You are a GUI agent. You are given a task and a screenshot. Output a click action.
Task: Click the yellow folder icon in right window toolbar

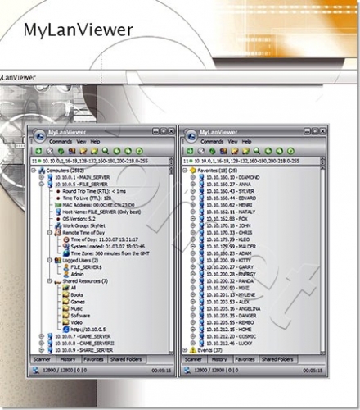pyautogui.click(x=245, y=151)
